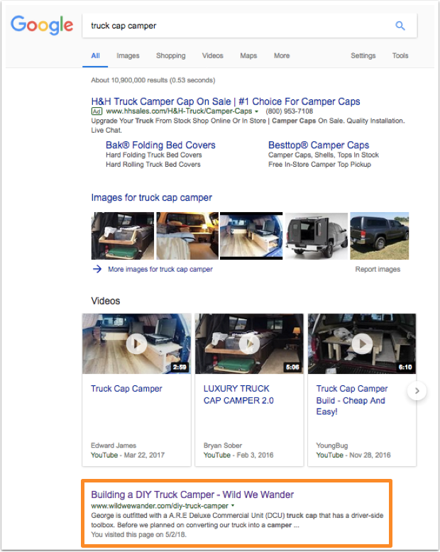Open fourth image thumbnail of black truck rear
The height and width of the screenshot is (552, 440).
pos(317,236)
